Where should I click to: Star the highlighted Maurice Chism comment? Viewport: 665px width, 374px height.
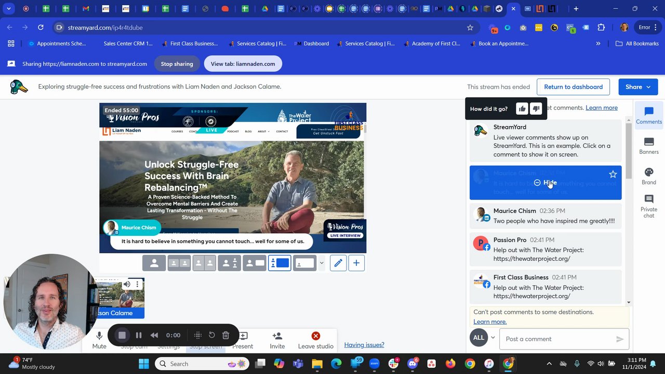[613, 174]
